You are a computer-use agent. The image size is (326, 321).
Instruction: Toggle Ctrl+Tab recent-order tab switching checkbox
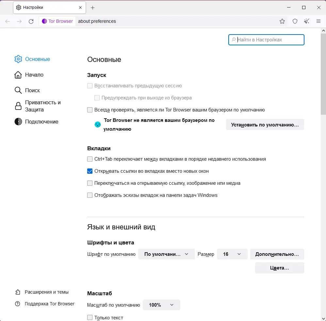pos(90,159)
